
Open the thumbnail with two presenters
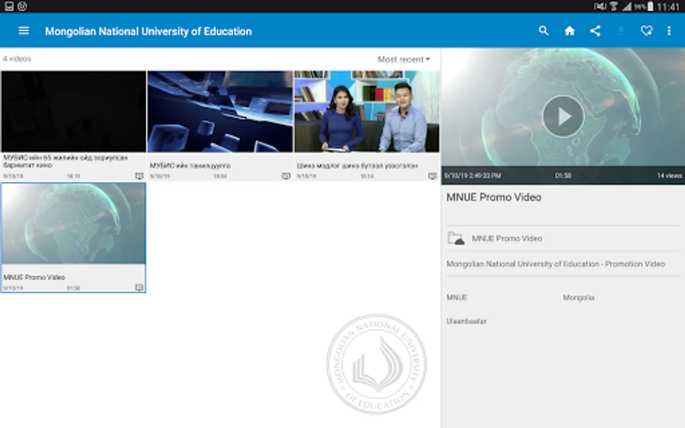pyautogui.click(x=367, y=112)
